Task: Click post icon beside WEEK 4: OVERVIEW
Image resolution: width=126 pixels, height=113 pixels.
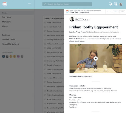Action: [x=45, y=99]
